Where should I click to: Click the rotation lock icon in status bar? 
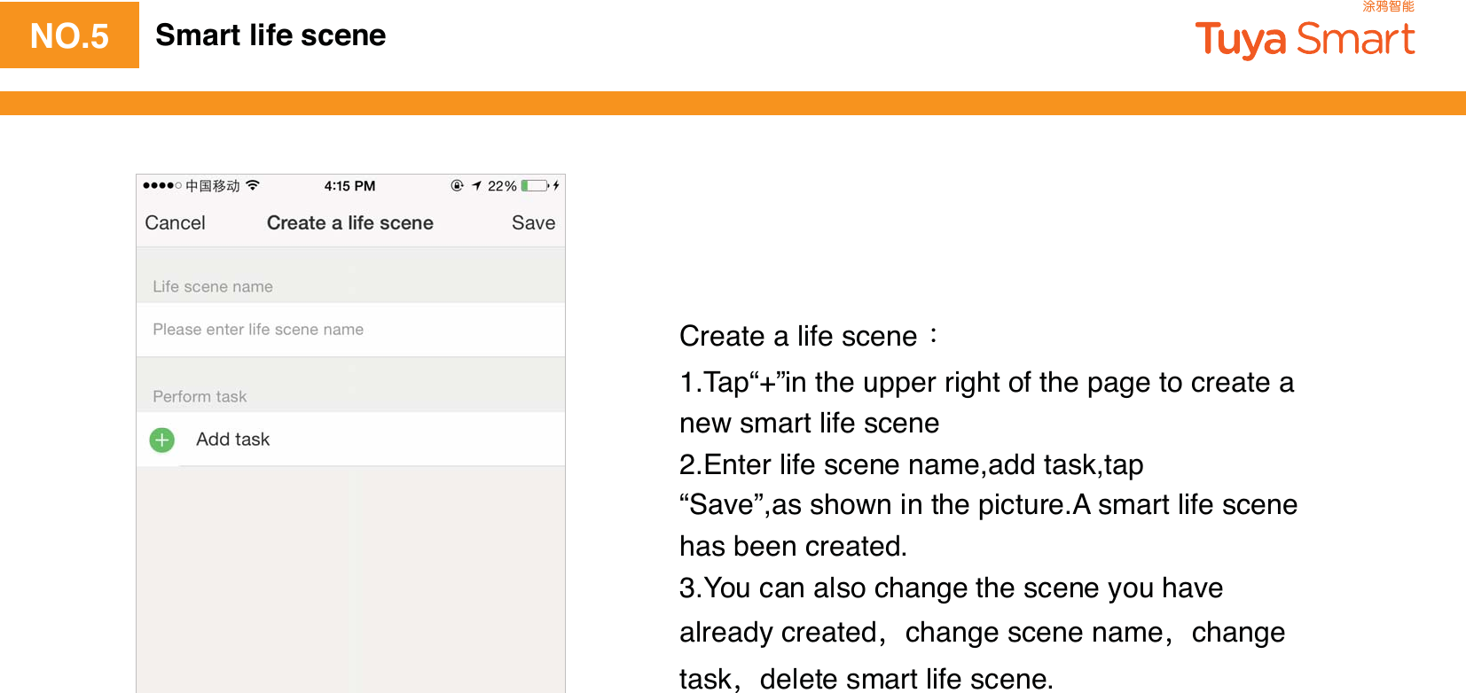[458, 185]
